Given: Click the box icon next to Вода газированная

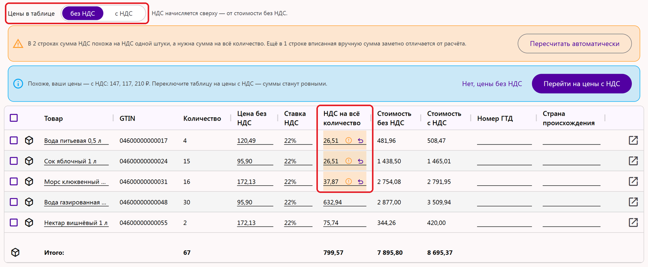Looking at the screenshot, I should 29,202.
